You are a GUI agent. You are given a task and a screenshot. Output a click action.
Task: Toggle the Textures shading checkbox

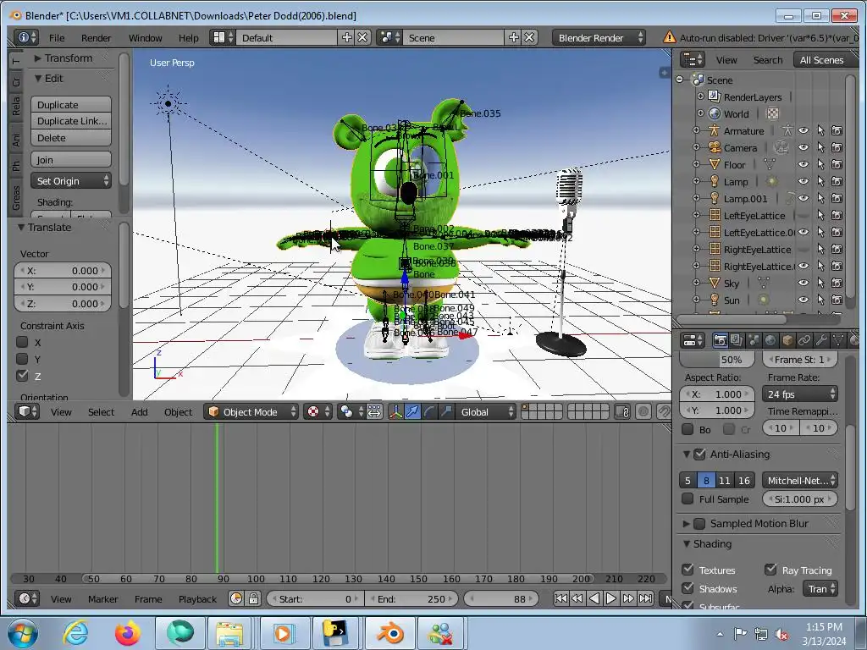[x=688, y=570]
